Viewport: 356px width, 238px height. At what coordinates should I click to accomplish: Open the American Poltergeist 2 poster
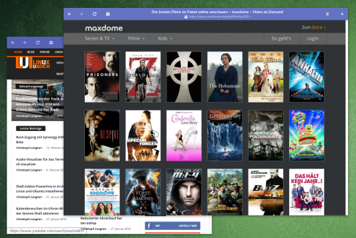[266, 136]
